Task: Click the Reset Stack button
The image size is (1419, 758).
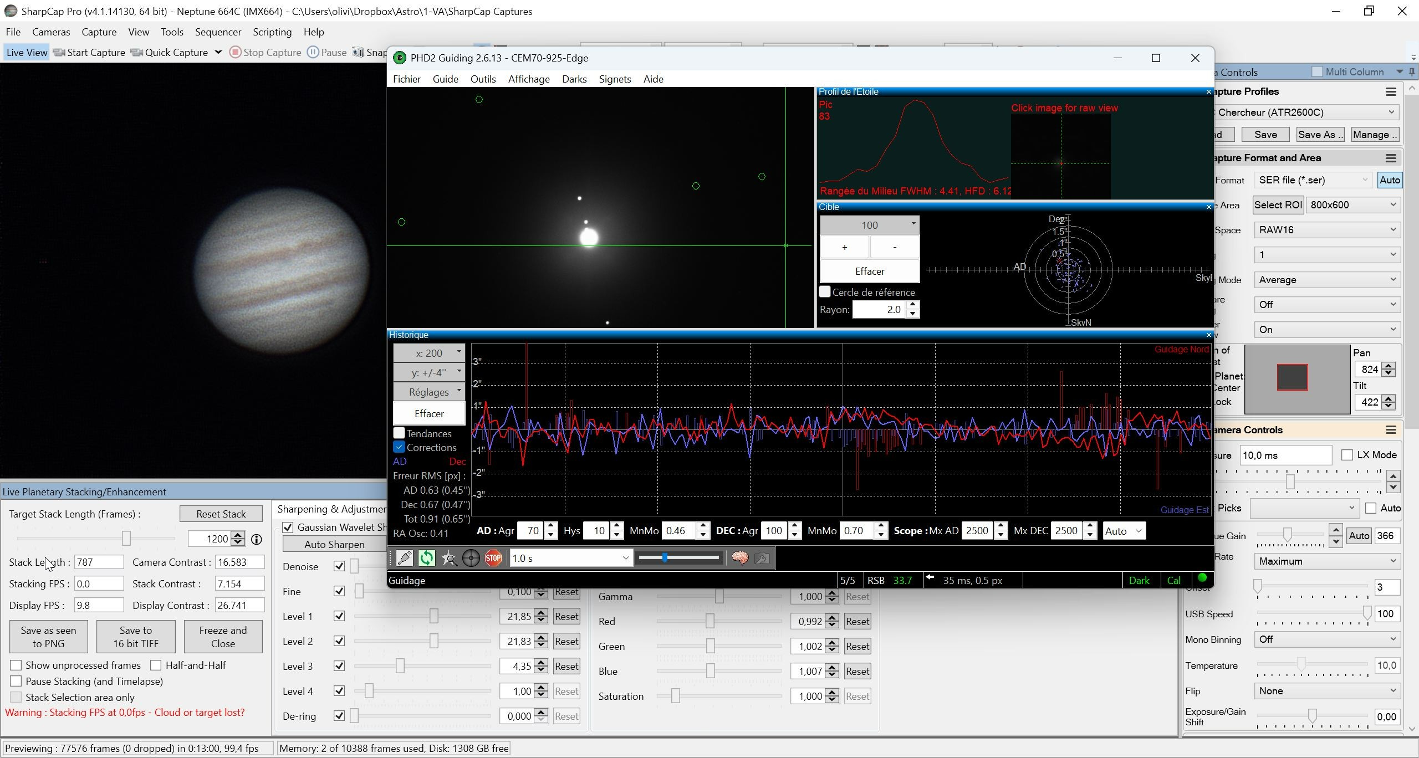Action: pyautogui.click(x=221, y=514)
